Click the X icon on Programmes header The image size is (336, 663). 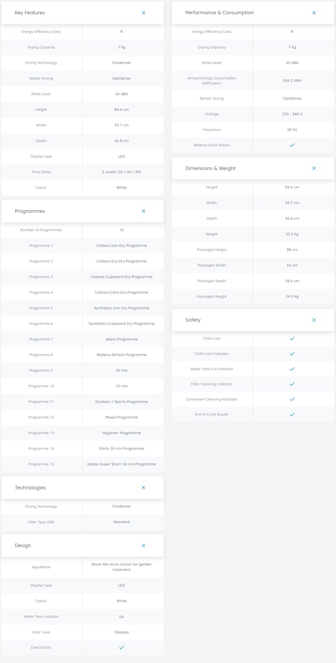(x=143, y=211)
